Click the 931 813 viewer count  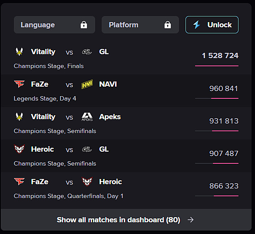tap(224, 121)
